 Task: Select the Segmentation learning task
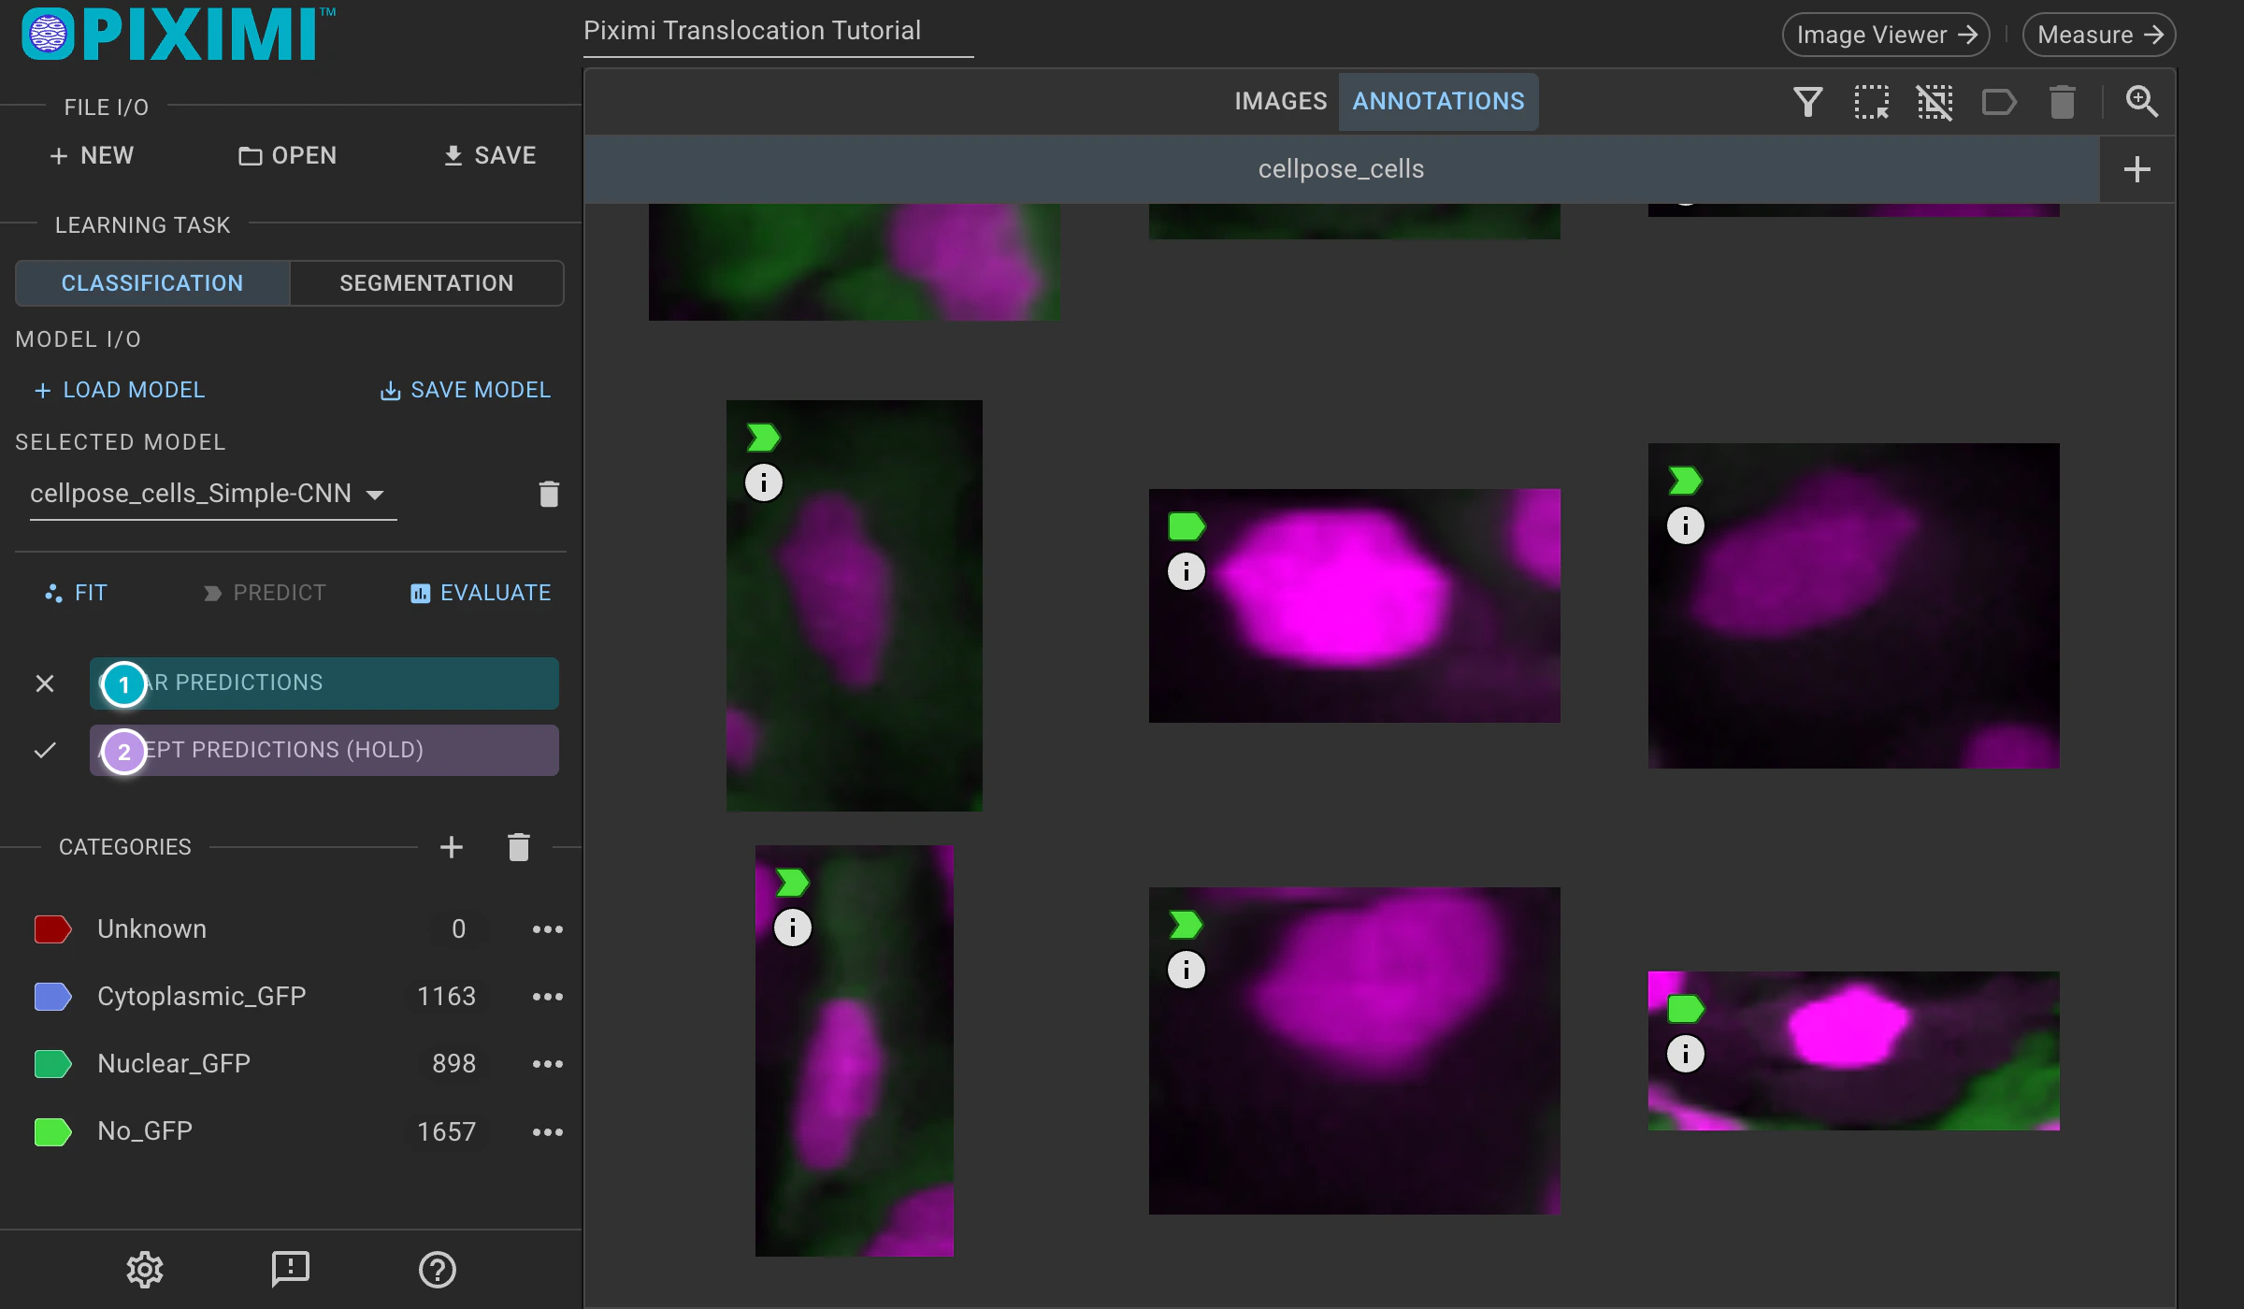point(426,283)
